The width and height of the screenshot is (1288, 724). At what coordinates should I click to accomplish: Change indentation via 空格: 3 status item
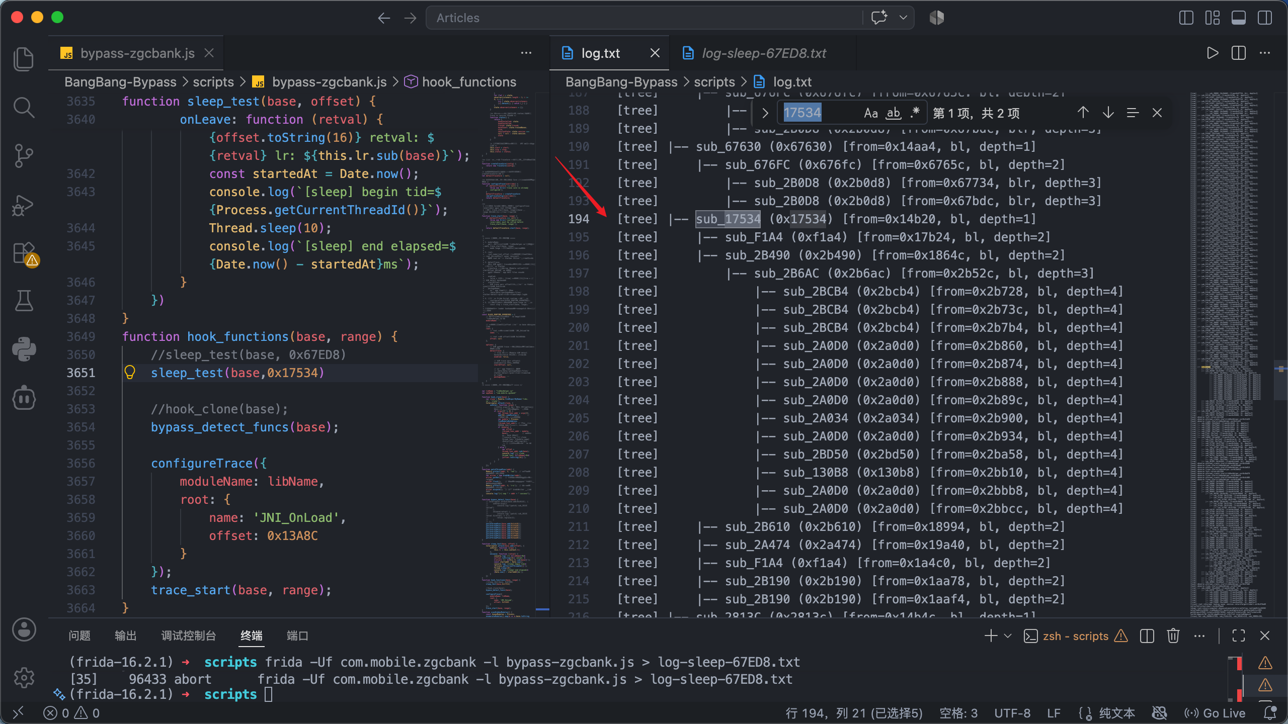pos(958,713)
